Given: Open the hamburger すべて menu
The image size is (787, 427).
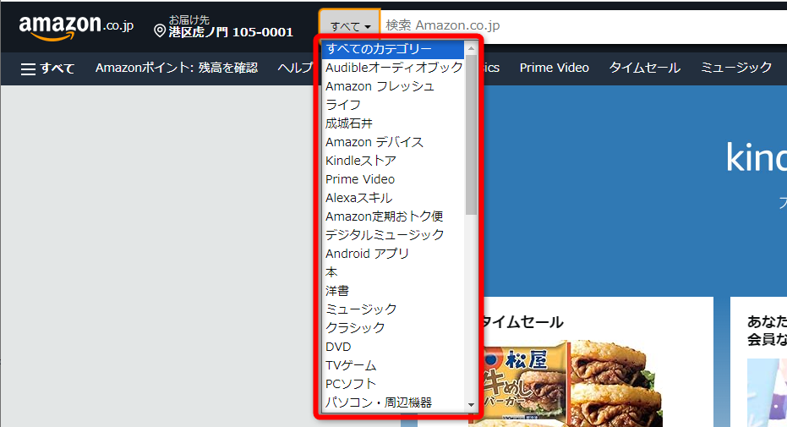Looking at the screenshot, I should pyautogui.click(x=47, y=68).
